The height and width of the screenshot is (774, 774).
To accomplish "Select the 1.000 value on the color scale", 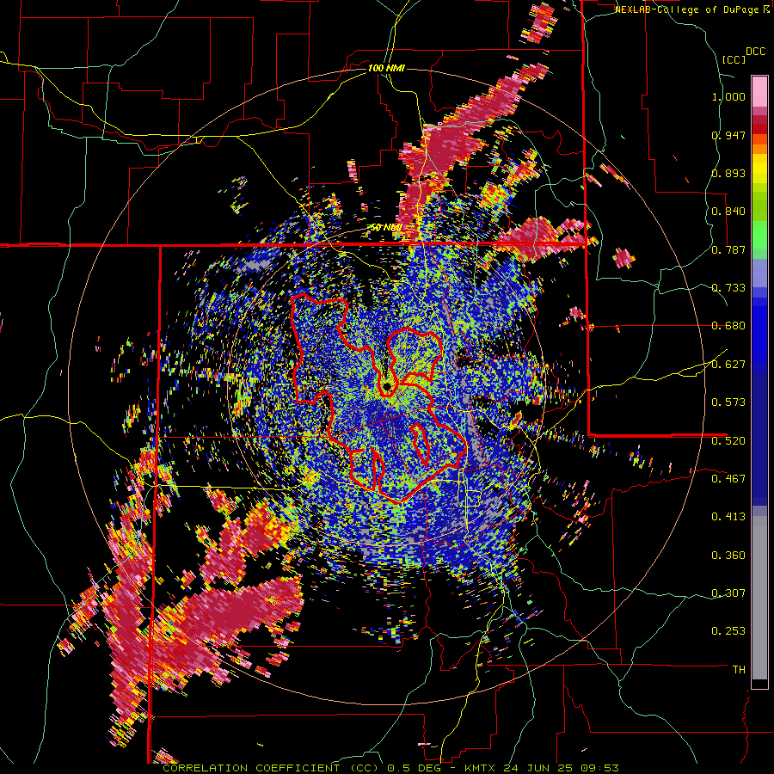I will tap(728, 96).
